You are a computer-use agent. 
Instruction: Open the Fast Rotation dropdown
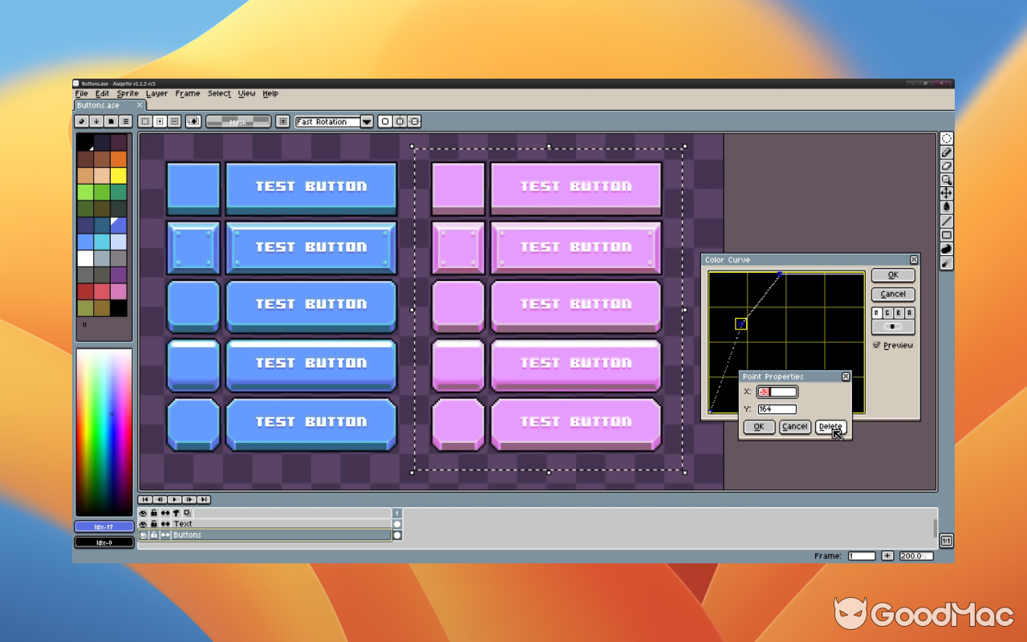point(367,121)
